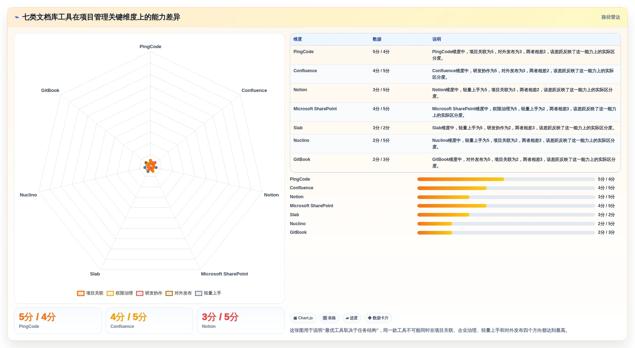
Task: Click the 说明 column header
Action: [436, 40]
